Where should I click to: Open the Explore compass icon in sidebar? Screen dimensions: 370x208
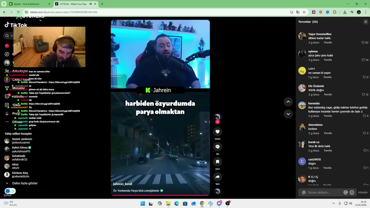click(x=7, y=54)
